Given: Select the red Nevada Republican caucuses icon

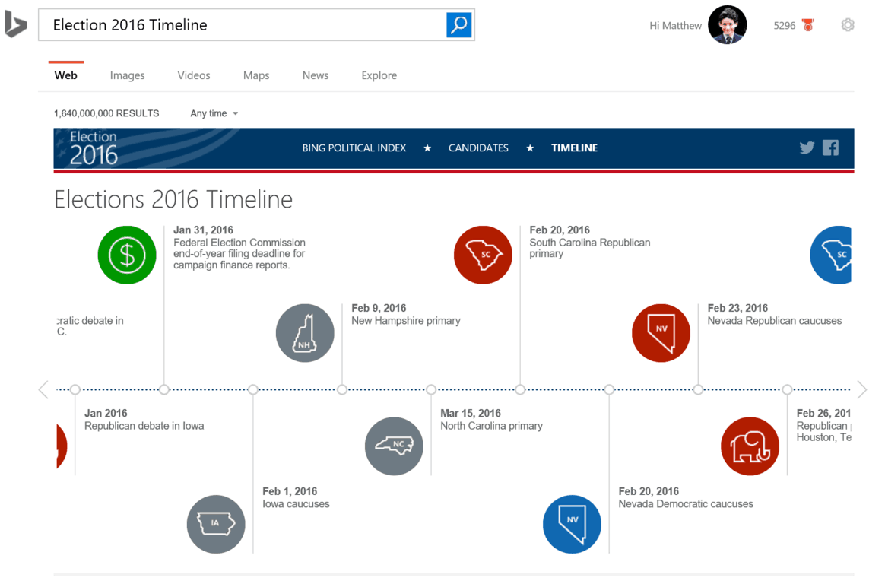Looking at the screenshot, I should pyautogui.click(x=661, y=333).
